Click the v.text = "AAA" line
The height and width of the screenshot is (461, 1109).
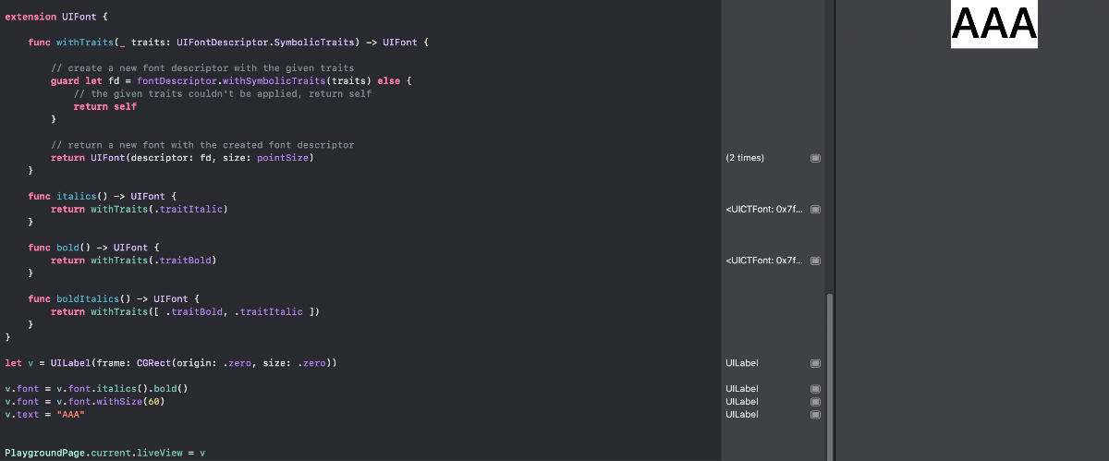[x=45, y=415]
